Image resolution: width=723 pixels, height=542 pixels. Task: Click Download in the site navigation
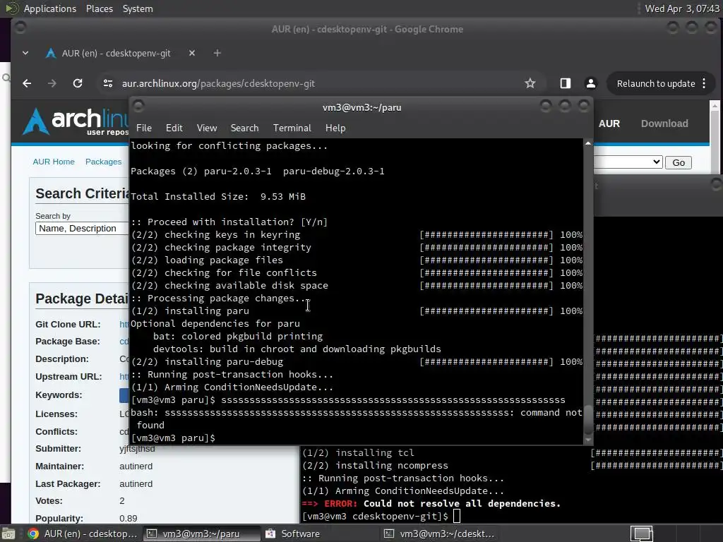(664, 124)
